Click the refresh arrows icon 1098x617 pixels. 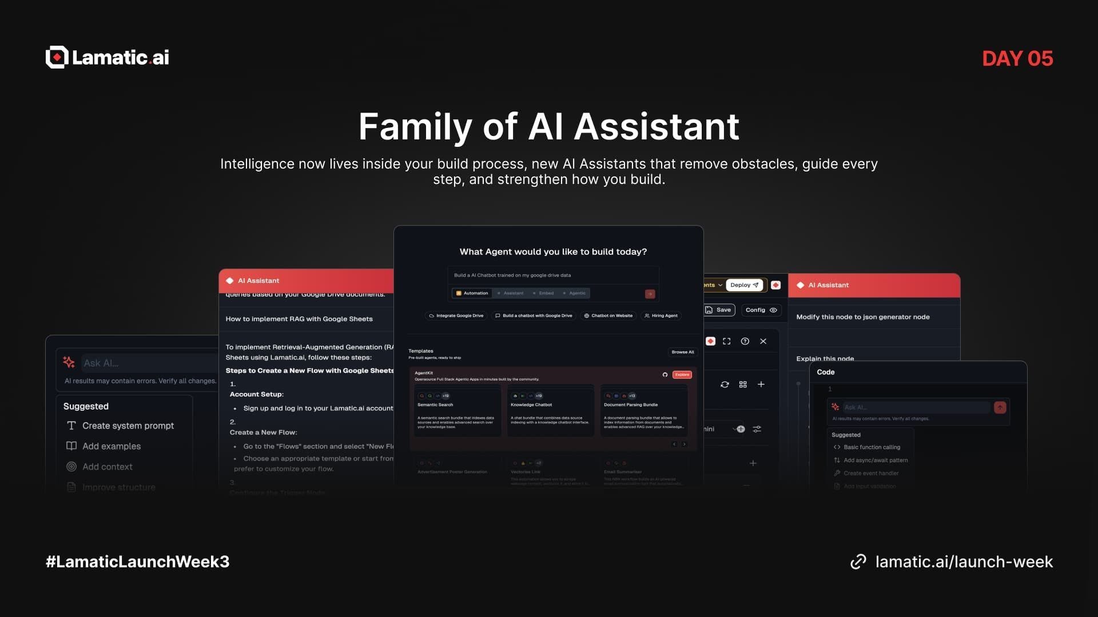point(725,384)
